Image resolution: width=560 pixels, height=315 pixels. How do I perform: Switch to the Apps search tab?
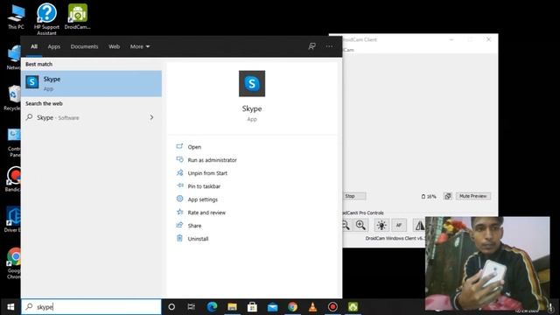54,46
